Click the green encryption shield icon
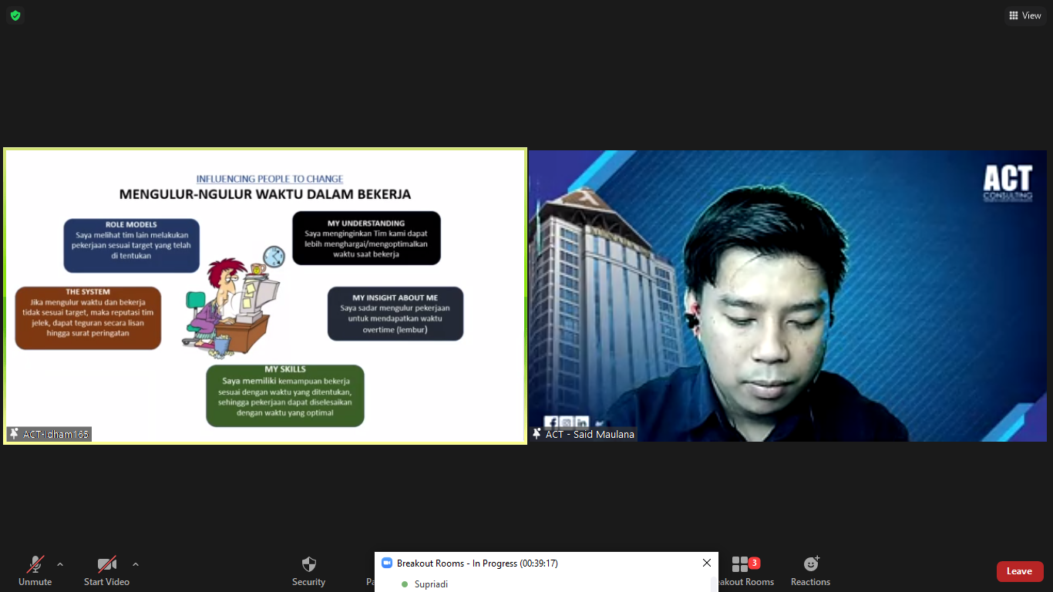1053x592 pixels. (15, 15)
